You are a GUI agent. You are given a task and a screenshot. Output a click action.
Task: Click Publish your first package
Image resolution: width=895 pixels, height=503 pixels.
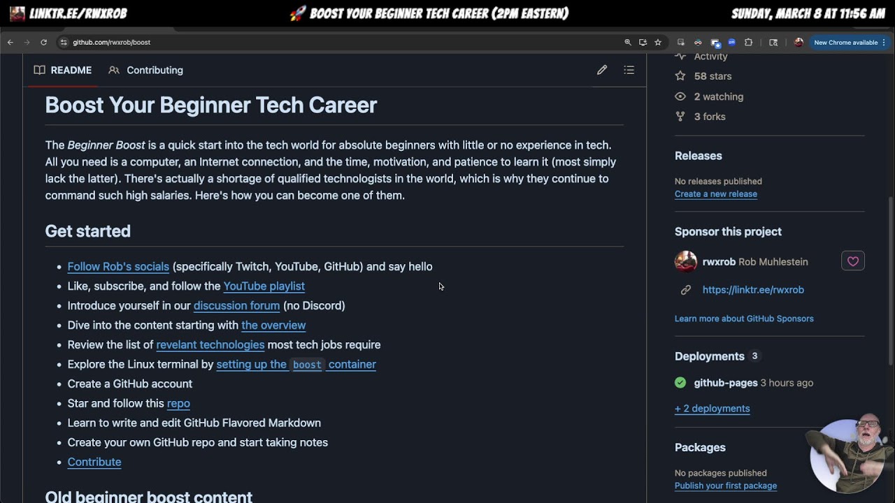tap(726, 486)
